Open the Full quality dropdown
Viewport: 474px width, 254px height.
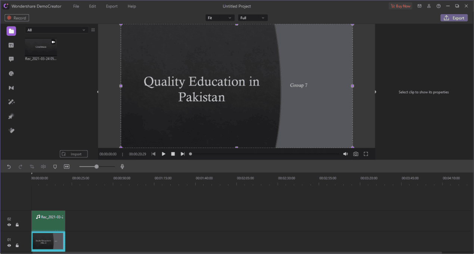coord(253,18)
